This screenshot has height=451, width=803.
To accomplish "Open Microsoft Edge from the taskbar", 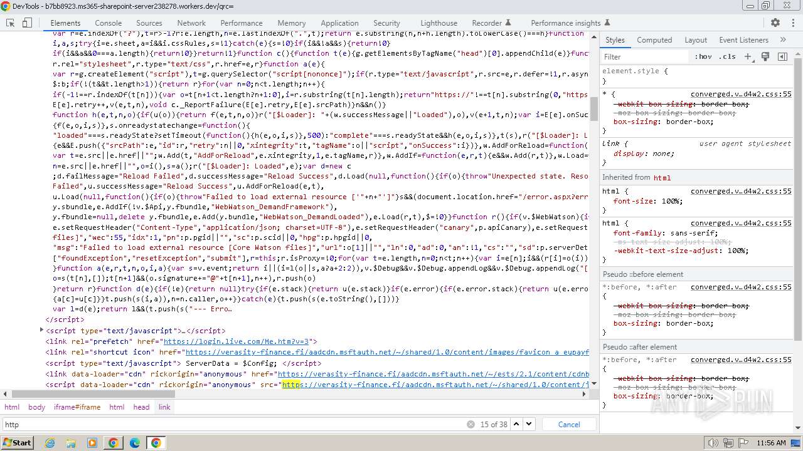I will [x=134, y=443].
